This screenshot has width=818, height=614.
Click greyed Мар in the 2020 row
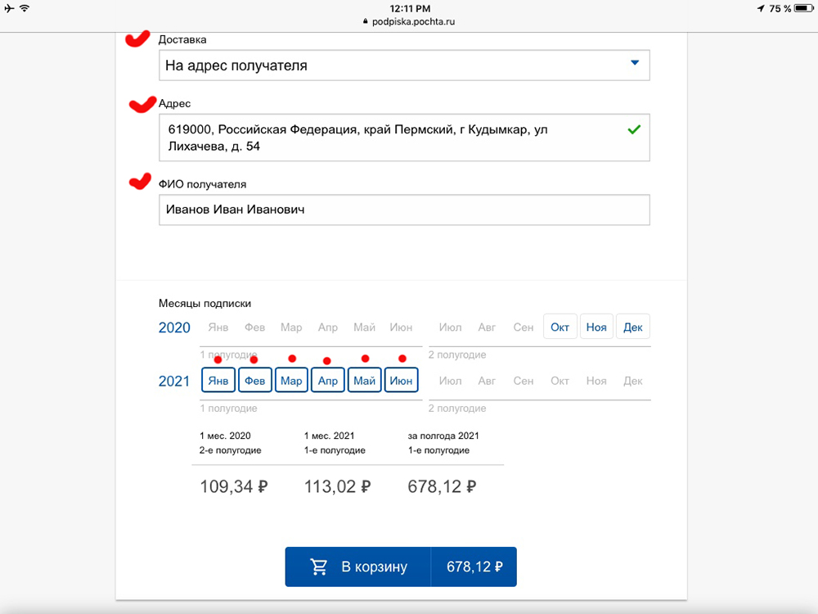pyautogui.click(x=291, y=327)
